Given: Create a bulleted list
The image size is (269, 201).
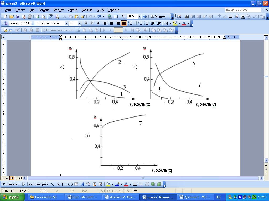Looking at the screenshot, I should point(146,23).
